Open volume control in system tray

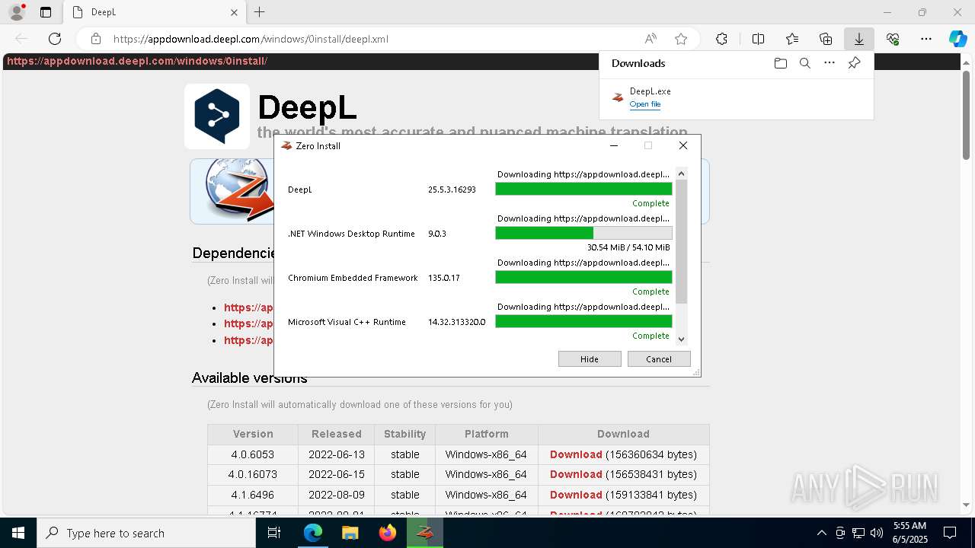tap(877, 533)
